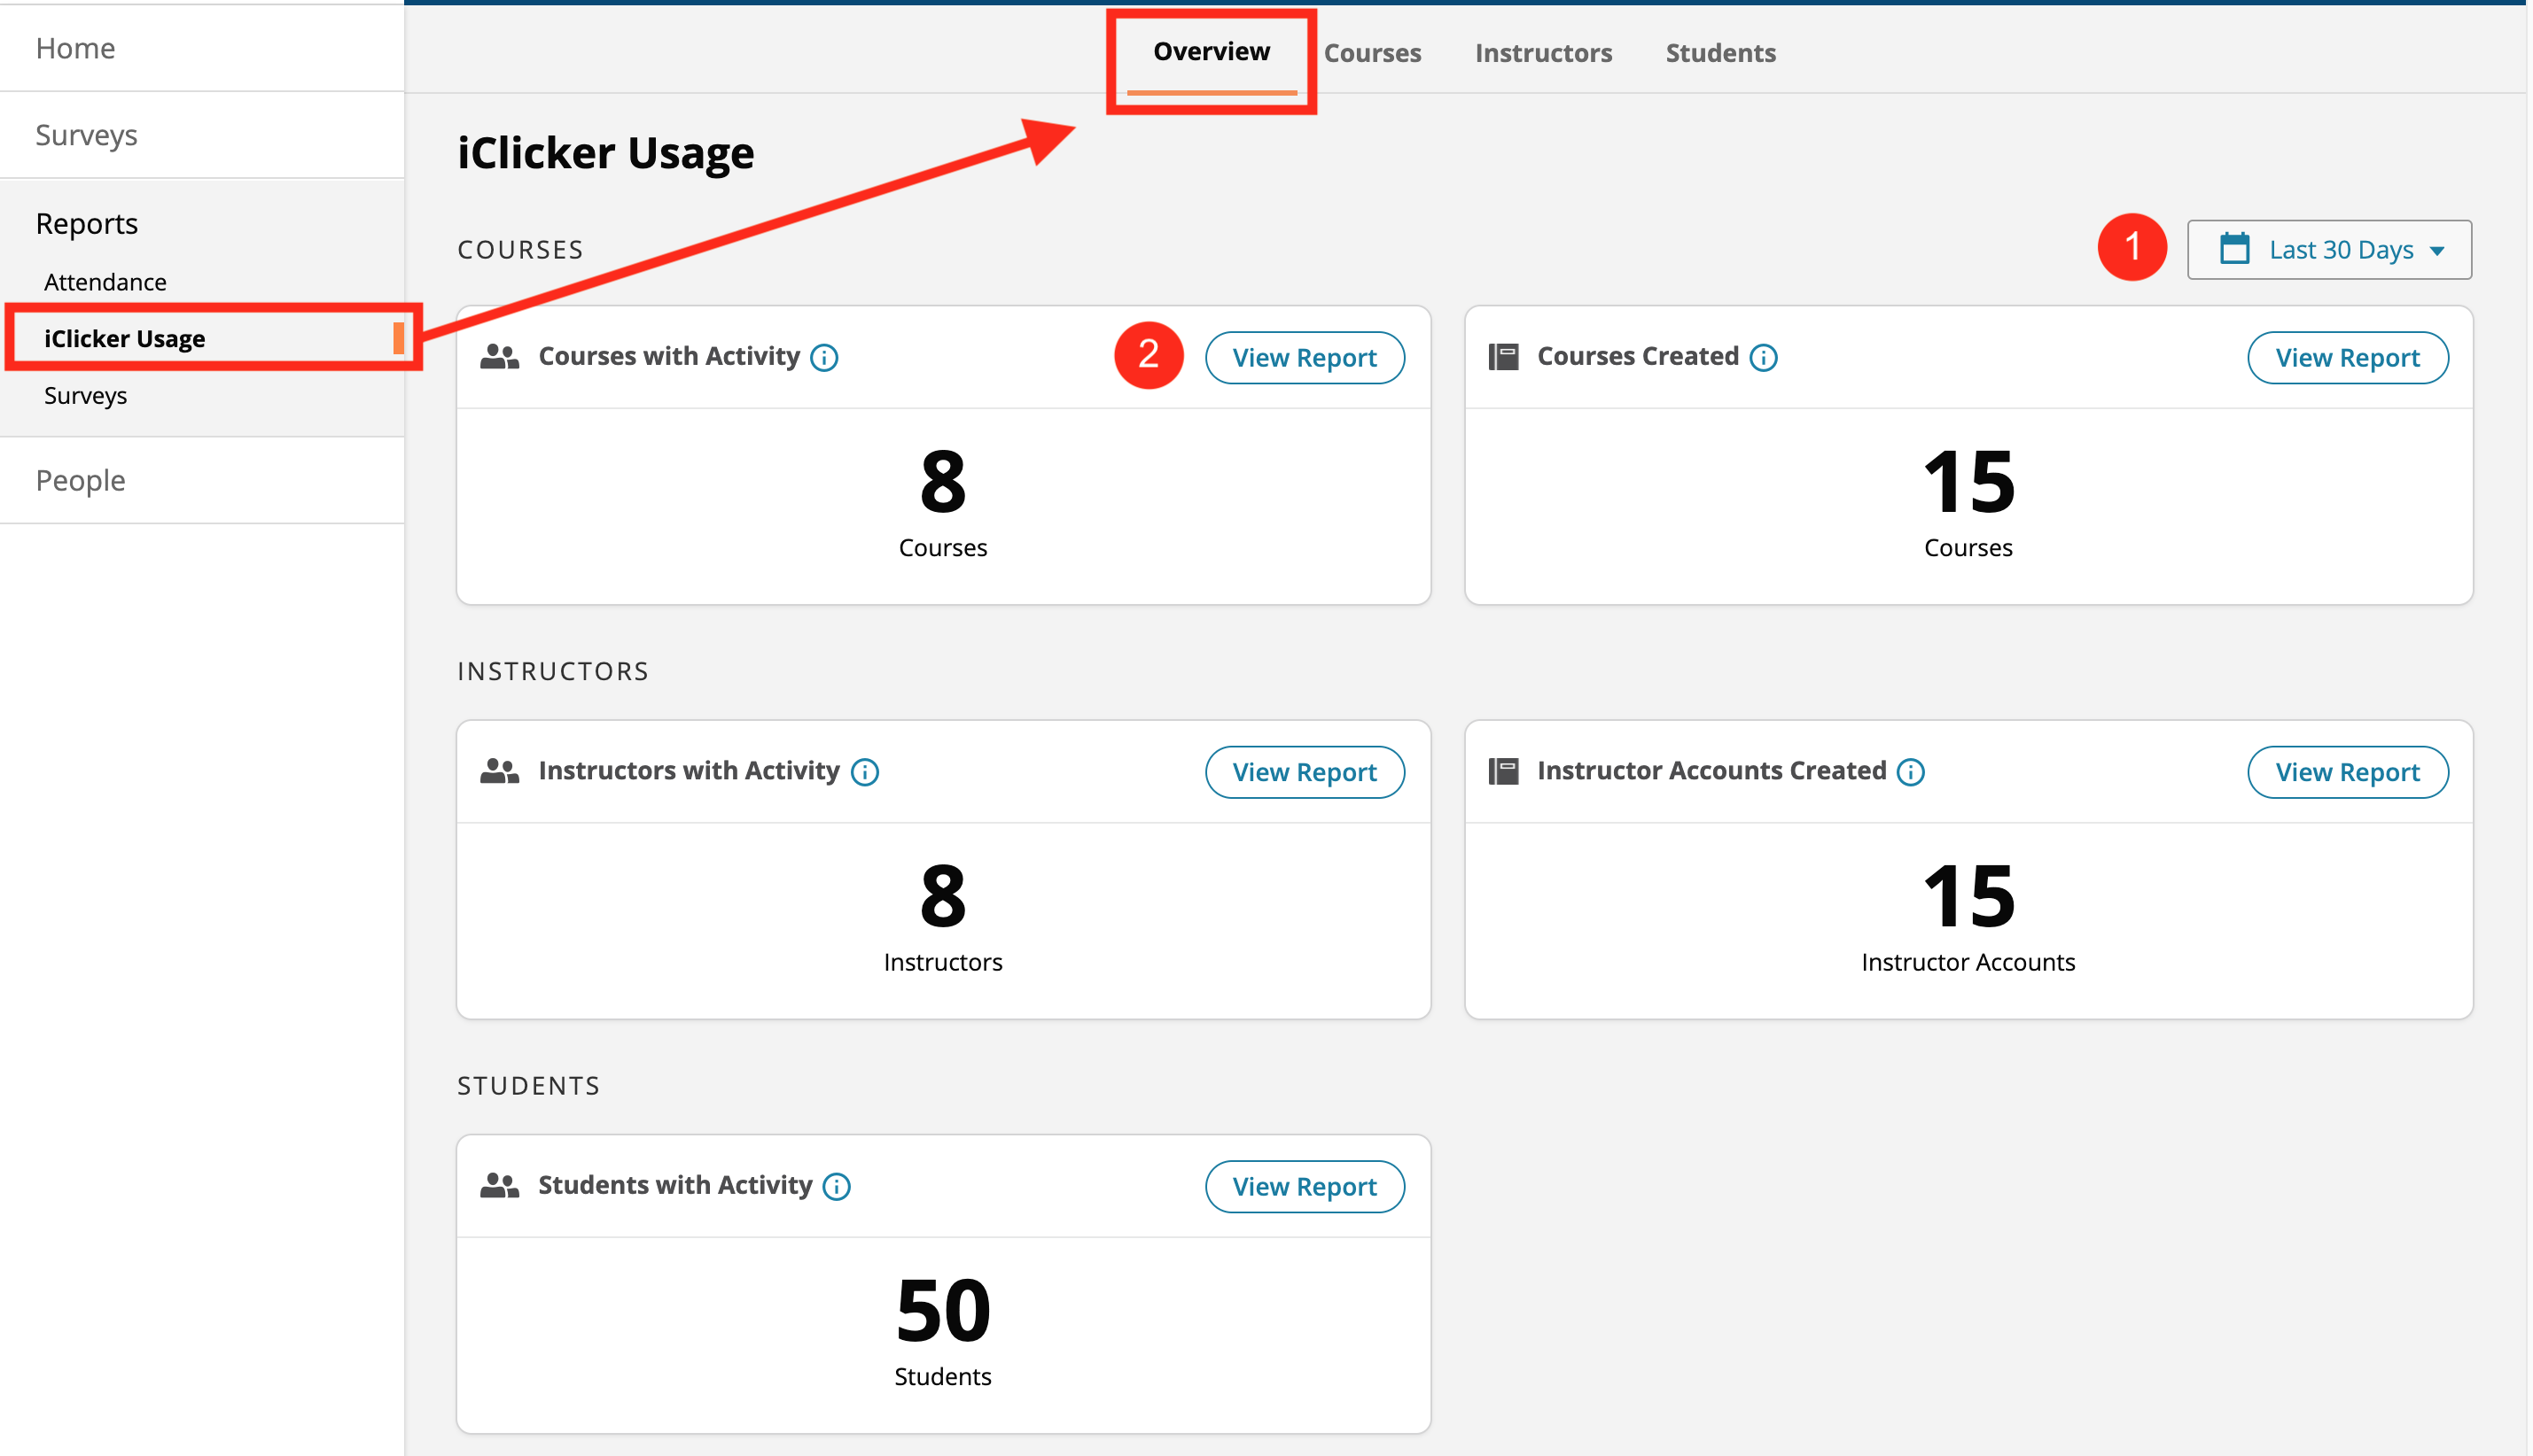This screenshot has width=2533, height=1456.
Task: View Report for Students with Activity
Action: [1305, 1186]
